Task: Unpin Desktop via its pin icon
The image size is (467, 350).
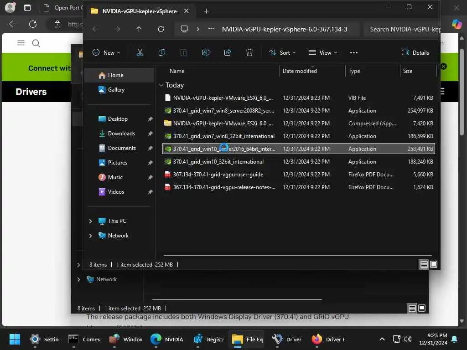Action: [150, 119]
